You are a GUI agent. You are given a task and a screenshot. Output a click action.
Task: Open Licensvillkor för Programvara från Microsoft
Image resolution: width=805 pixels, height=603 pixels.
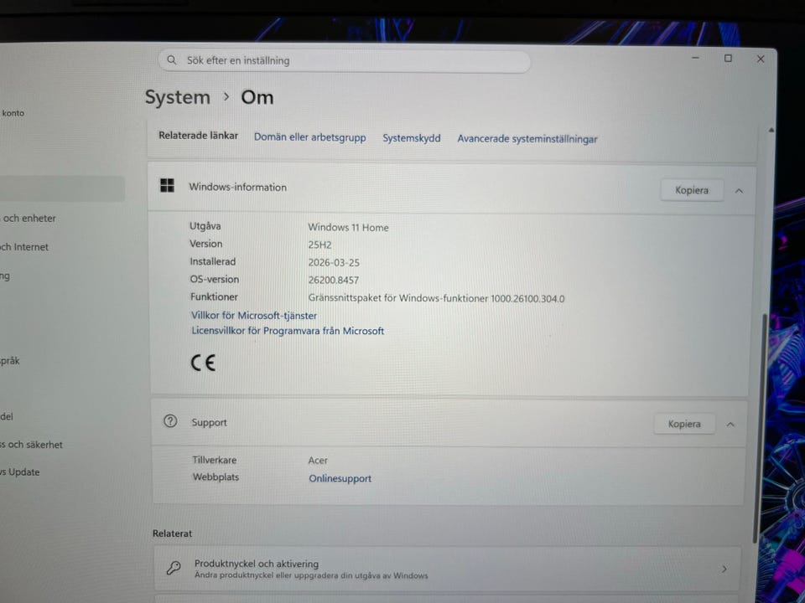click(288, 331)
